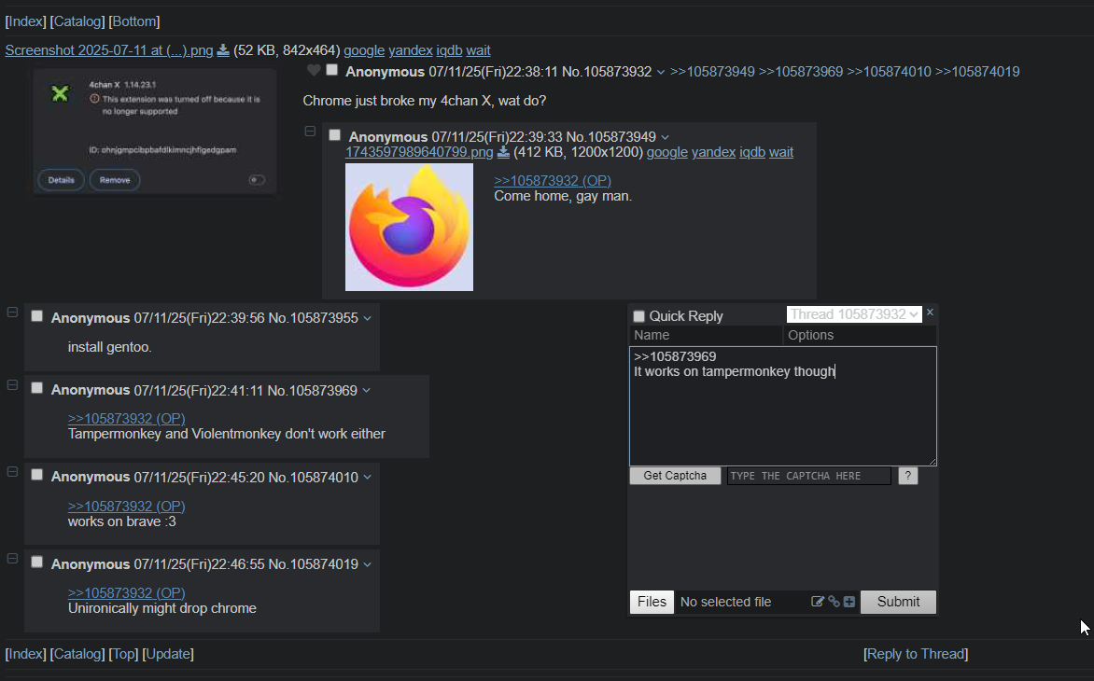This screenshot has width=1094, height=681.
Task: Select the OP post No.105873932 checkbox
Action: (x=332, y=70)
